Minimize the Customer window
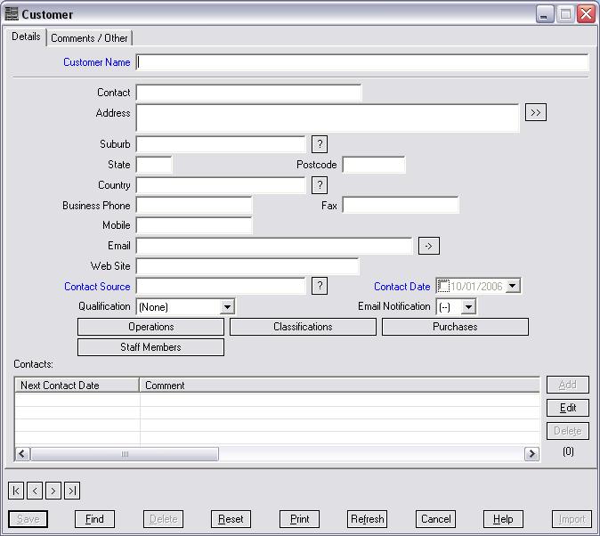Screen dimensions: 600x536 click(545, 14)
